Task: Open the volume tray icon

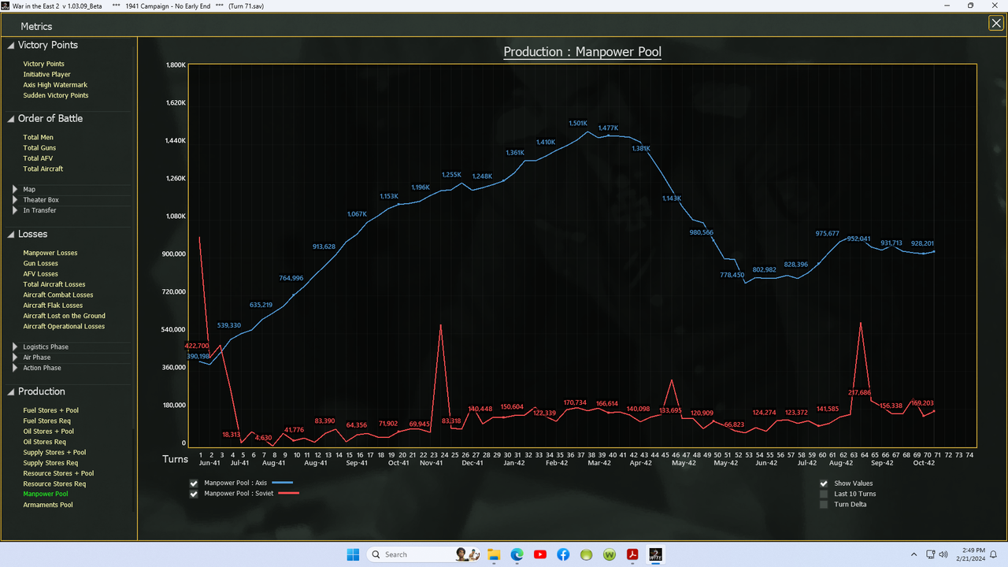Action: click(944, 554)
